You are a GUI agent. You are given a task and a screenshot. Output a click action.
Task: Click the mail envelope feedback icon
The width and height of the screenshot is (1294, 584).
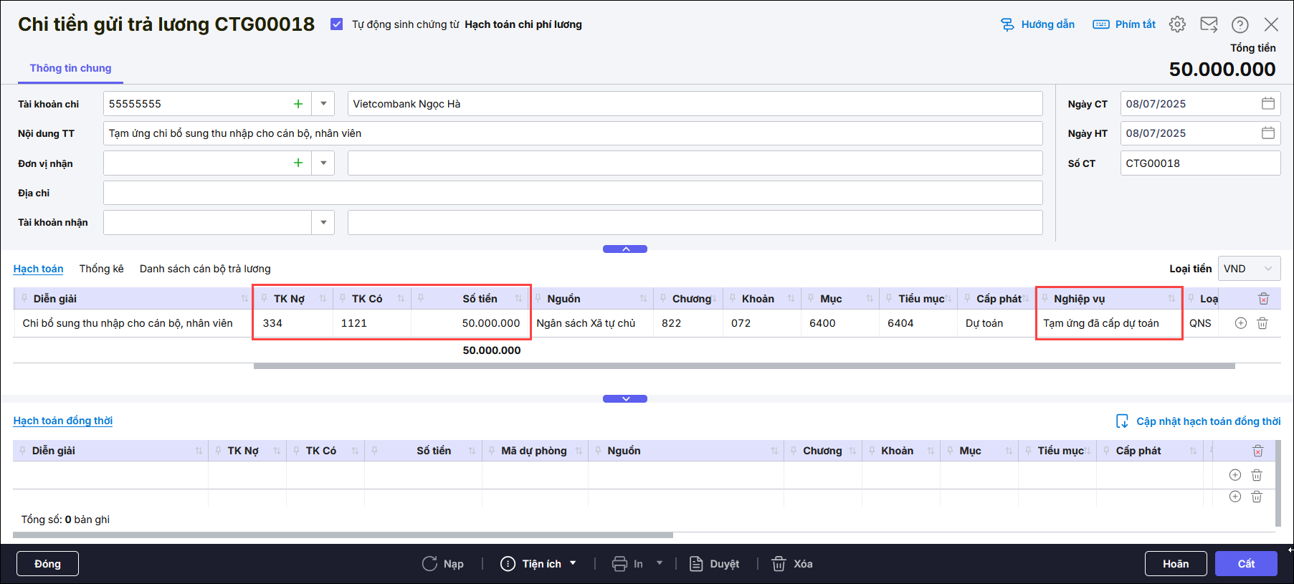1209,24
